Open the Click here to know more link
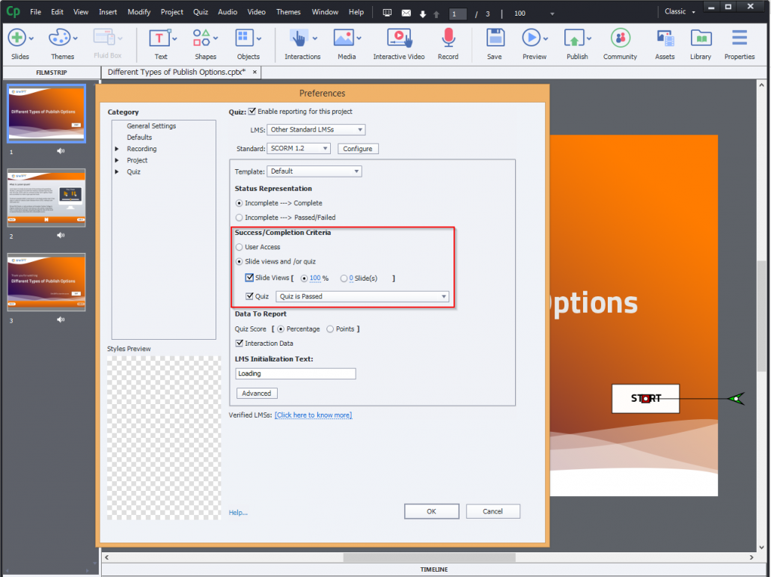Screen dimensions: 771x577 (313, 415)
